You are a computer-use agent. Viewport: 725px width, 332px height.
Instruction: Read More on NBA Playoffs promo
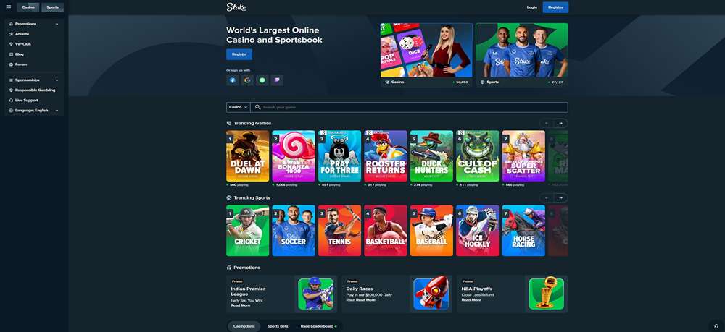[471, 299]
